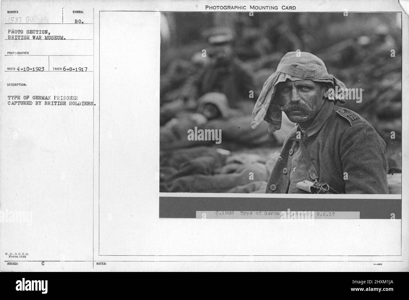Select the line "CAPTURED BY BRITISH SOLDIERS."
The width and height of the screenshot is (409, 300).
click(52, 104)
